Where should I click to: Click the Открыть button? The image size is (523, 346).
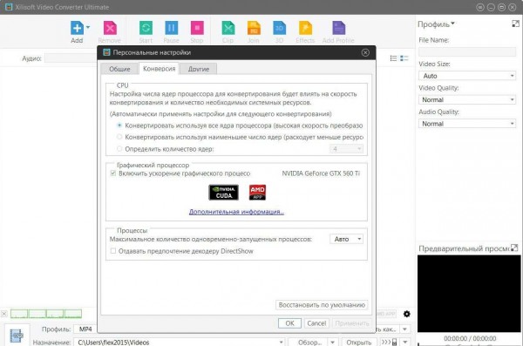tap(359, 343)
